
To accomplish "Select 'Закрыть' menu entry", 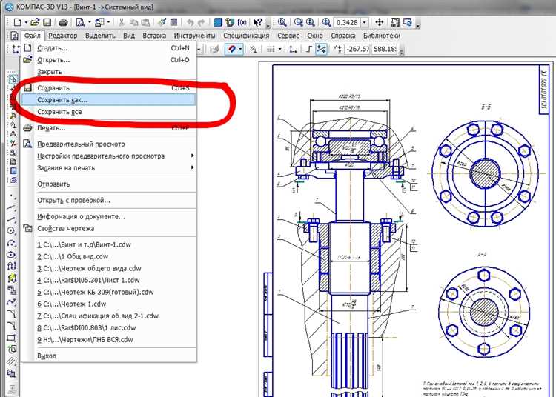I will (x=108, y=72).
